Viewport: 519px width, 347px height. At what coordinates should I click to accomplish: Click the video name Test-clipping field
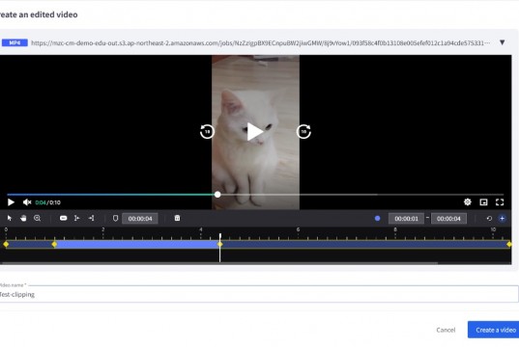(x=259, y=294)
